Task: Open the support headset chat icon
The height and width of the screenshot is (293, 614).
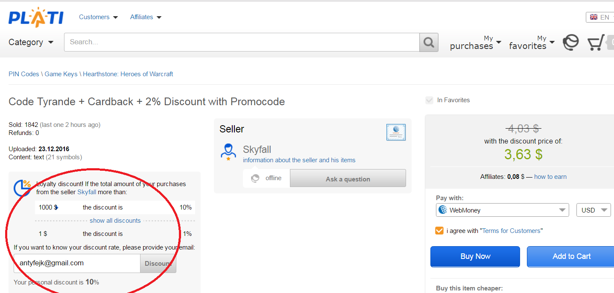Action: coord(571,42)
